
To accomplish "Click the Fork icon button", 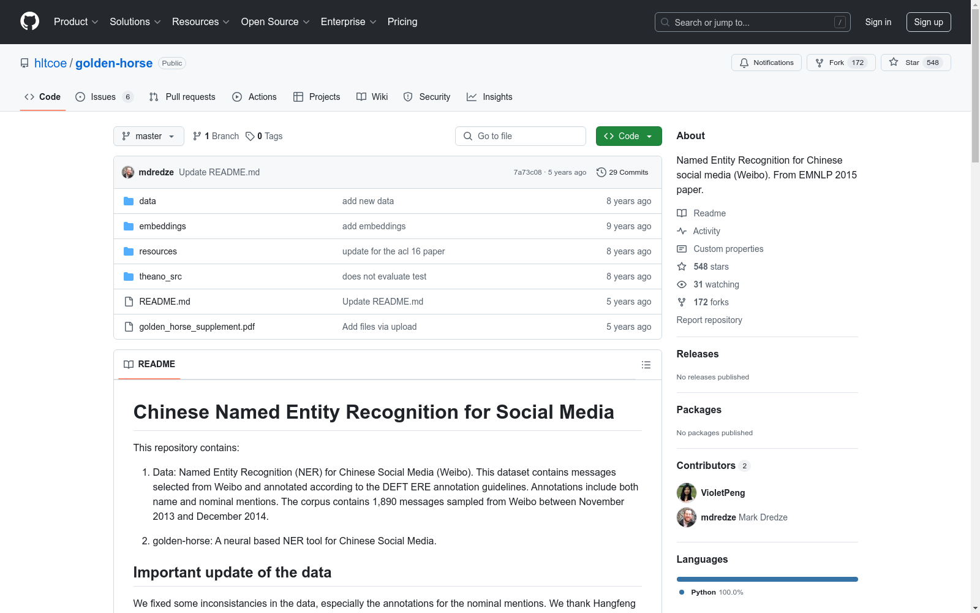I will 820,63.
